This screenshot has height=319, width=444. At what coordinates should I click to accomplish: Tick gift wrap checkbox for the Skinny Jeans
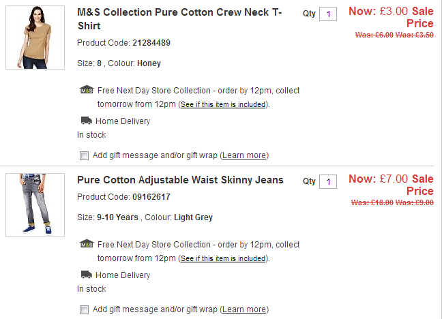tap(84, 309)
